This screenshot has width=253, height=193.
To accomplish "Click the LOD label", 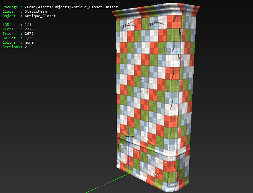I will (6, 25).
